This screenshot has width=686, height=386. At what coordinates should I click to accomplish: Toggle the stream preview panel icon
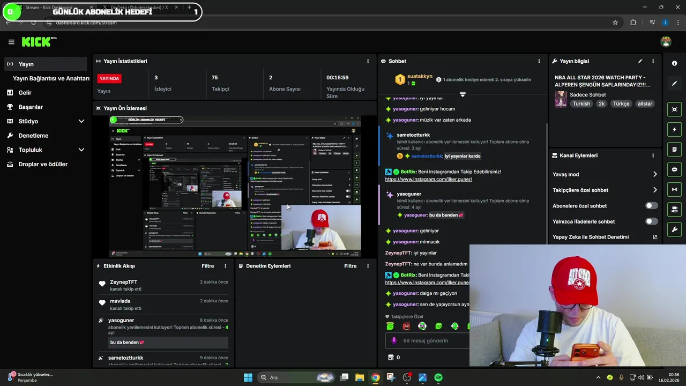click(674, 109)
